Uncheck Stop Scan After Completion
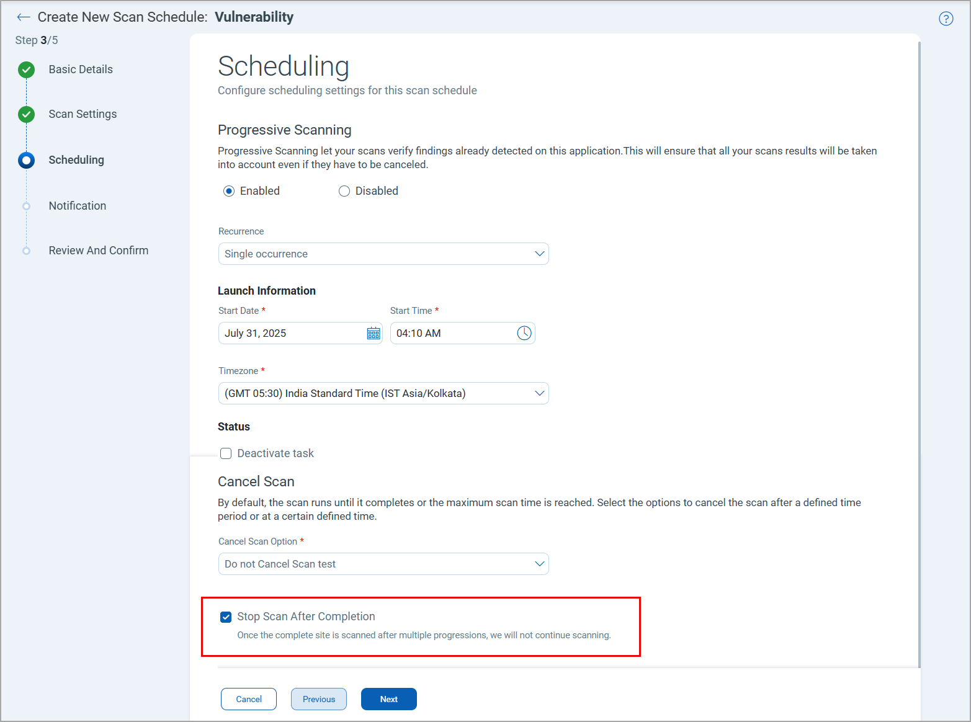Image resolution: width=971 pixels, height=722 pixels. click(x=226, y=617)
